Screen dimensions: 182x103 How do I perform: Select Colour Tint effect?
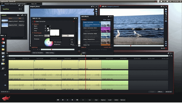[97, 45]
